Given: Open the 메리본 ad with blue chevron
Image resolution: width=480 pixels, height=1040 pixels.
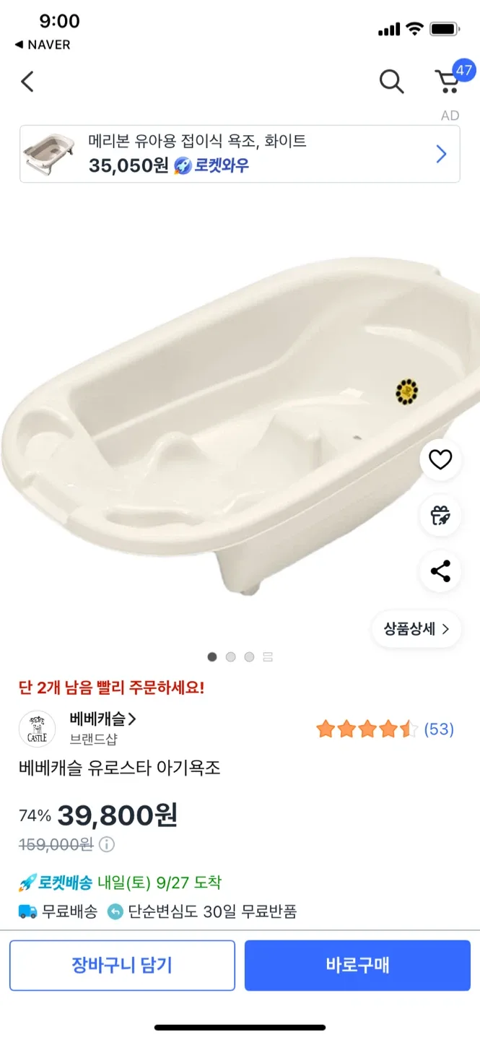Looking at the screenshot, I should pos(441,154).
